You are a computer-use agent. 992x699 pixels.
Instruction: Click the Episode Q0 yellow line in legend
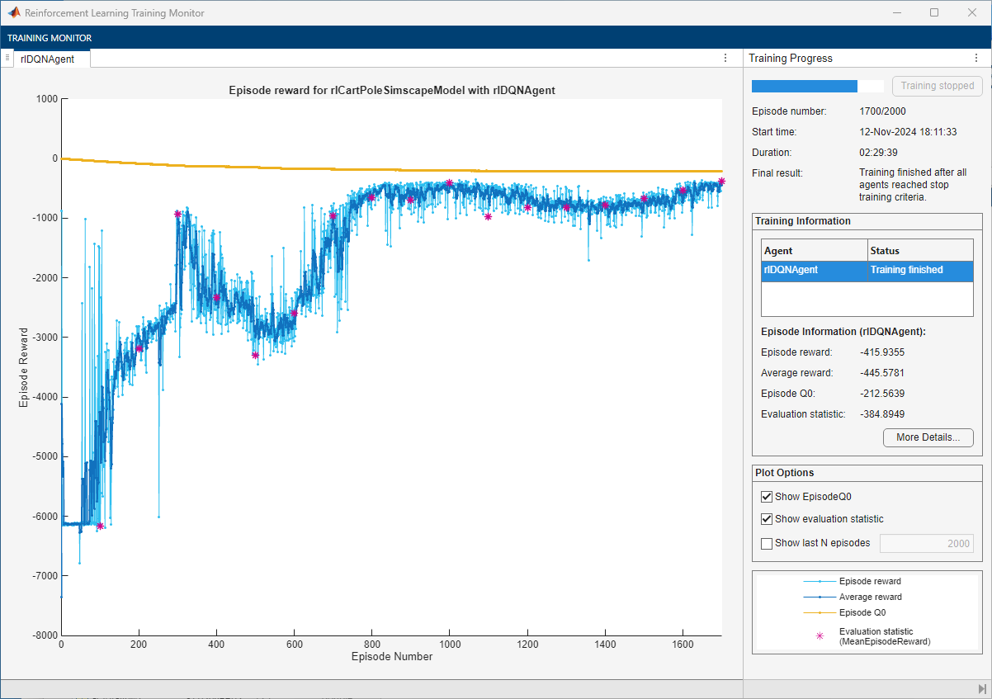coord(820,612)
